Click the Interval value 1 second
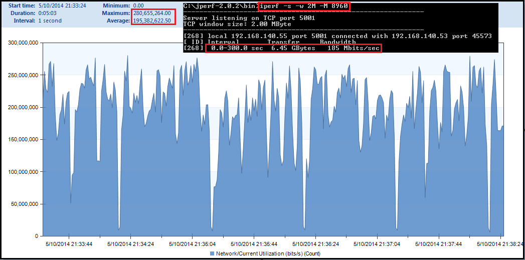Viewport: 525px width, 260px height. click(50, 21)
